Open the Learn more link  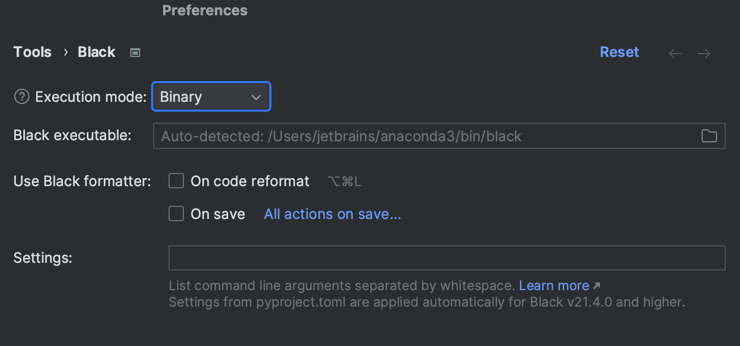(x=554, y=285)
